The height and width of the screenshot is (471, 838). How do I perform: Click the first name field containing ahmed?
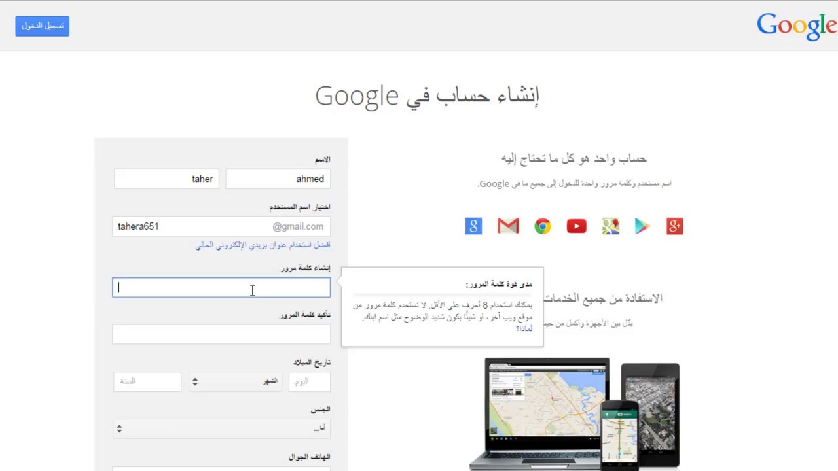click(x=278, y=179)
